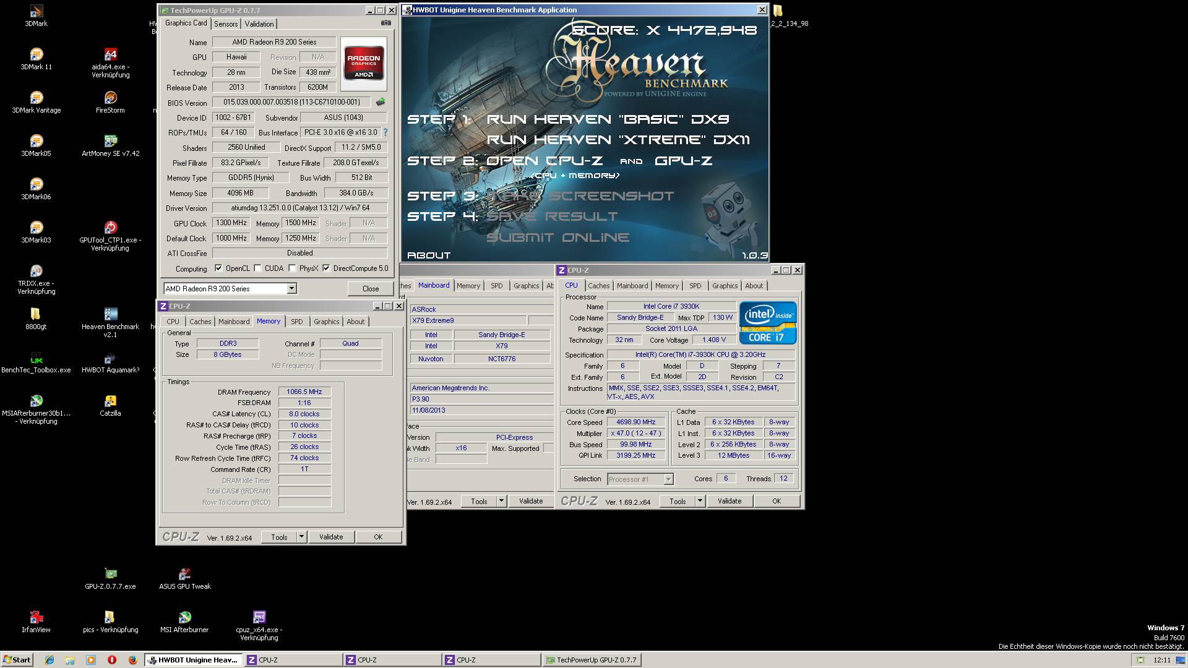Image resolution: width=1188 pixels, height=668 pixels.
Task: Open 3DMark05 desktop icon
Action: 36,145
